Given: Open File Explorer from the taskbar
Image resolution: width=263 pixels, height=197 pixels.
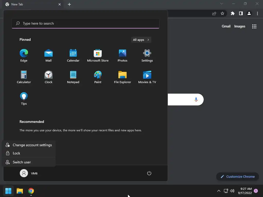Looking at the screenshot, I should click(20, 191).
